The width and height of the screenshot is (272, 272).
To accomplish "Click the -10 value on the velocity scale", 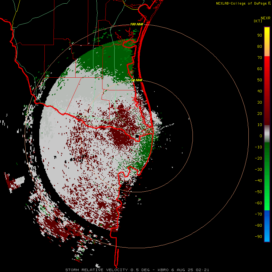I will pos(258,147).
